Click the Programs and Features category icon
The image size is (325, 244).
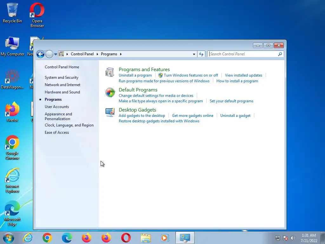tap(110, 72)
